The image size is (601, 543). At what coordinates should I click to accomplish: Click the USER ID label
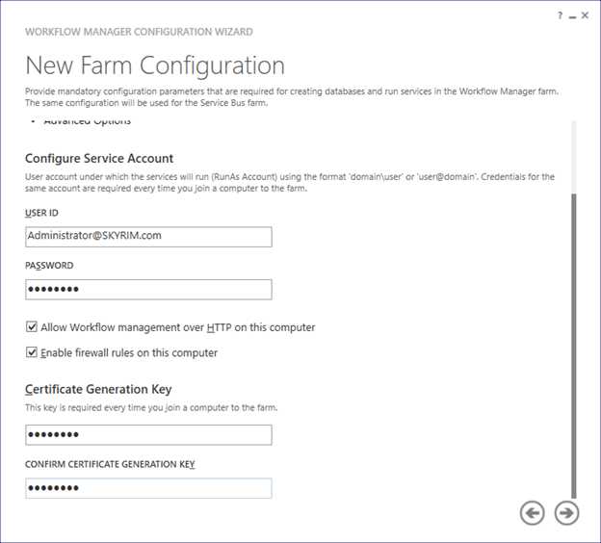[x=41, y=213]
